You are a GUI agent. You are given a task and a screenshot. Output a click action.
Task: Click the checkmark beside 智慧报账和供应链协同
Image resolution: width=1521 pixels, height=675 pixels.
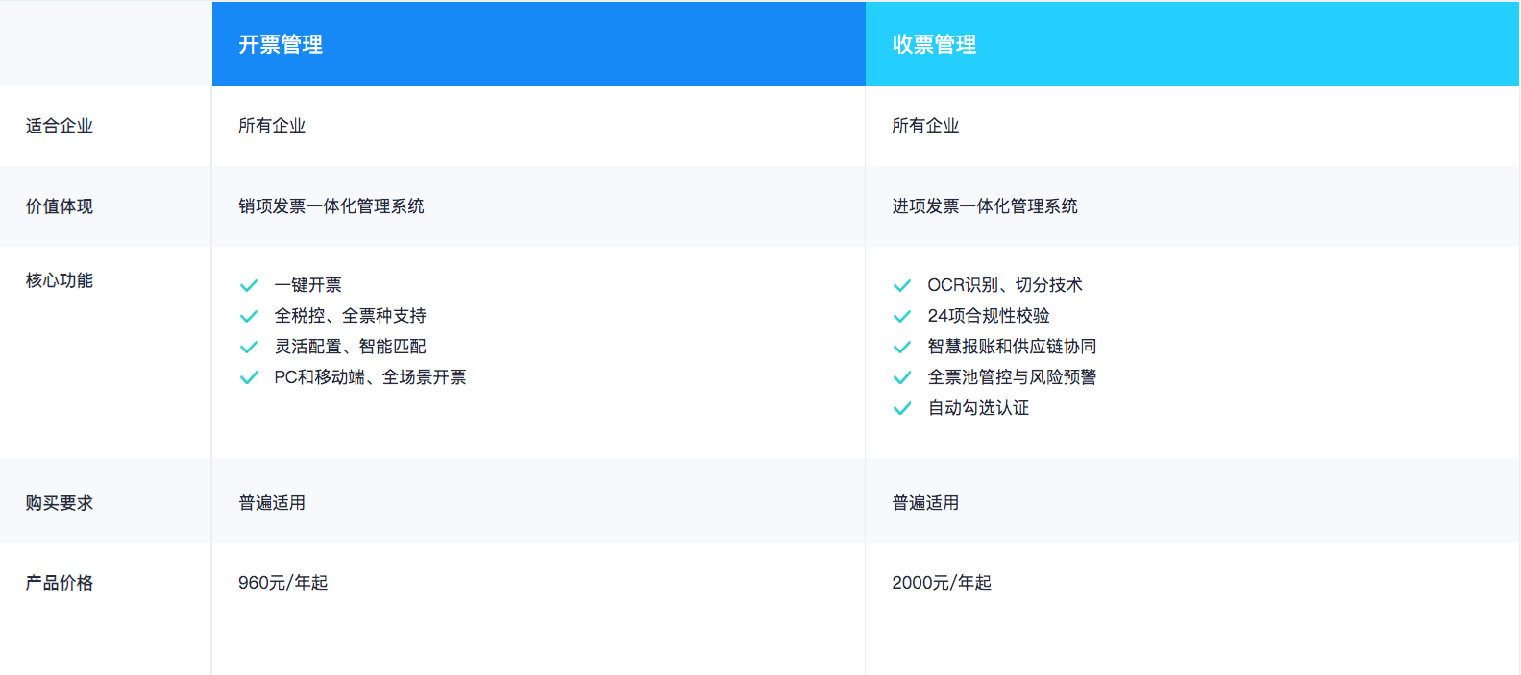point(902,347)
